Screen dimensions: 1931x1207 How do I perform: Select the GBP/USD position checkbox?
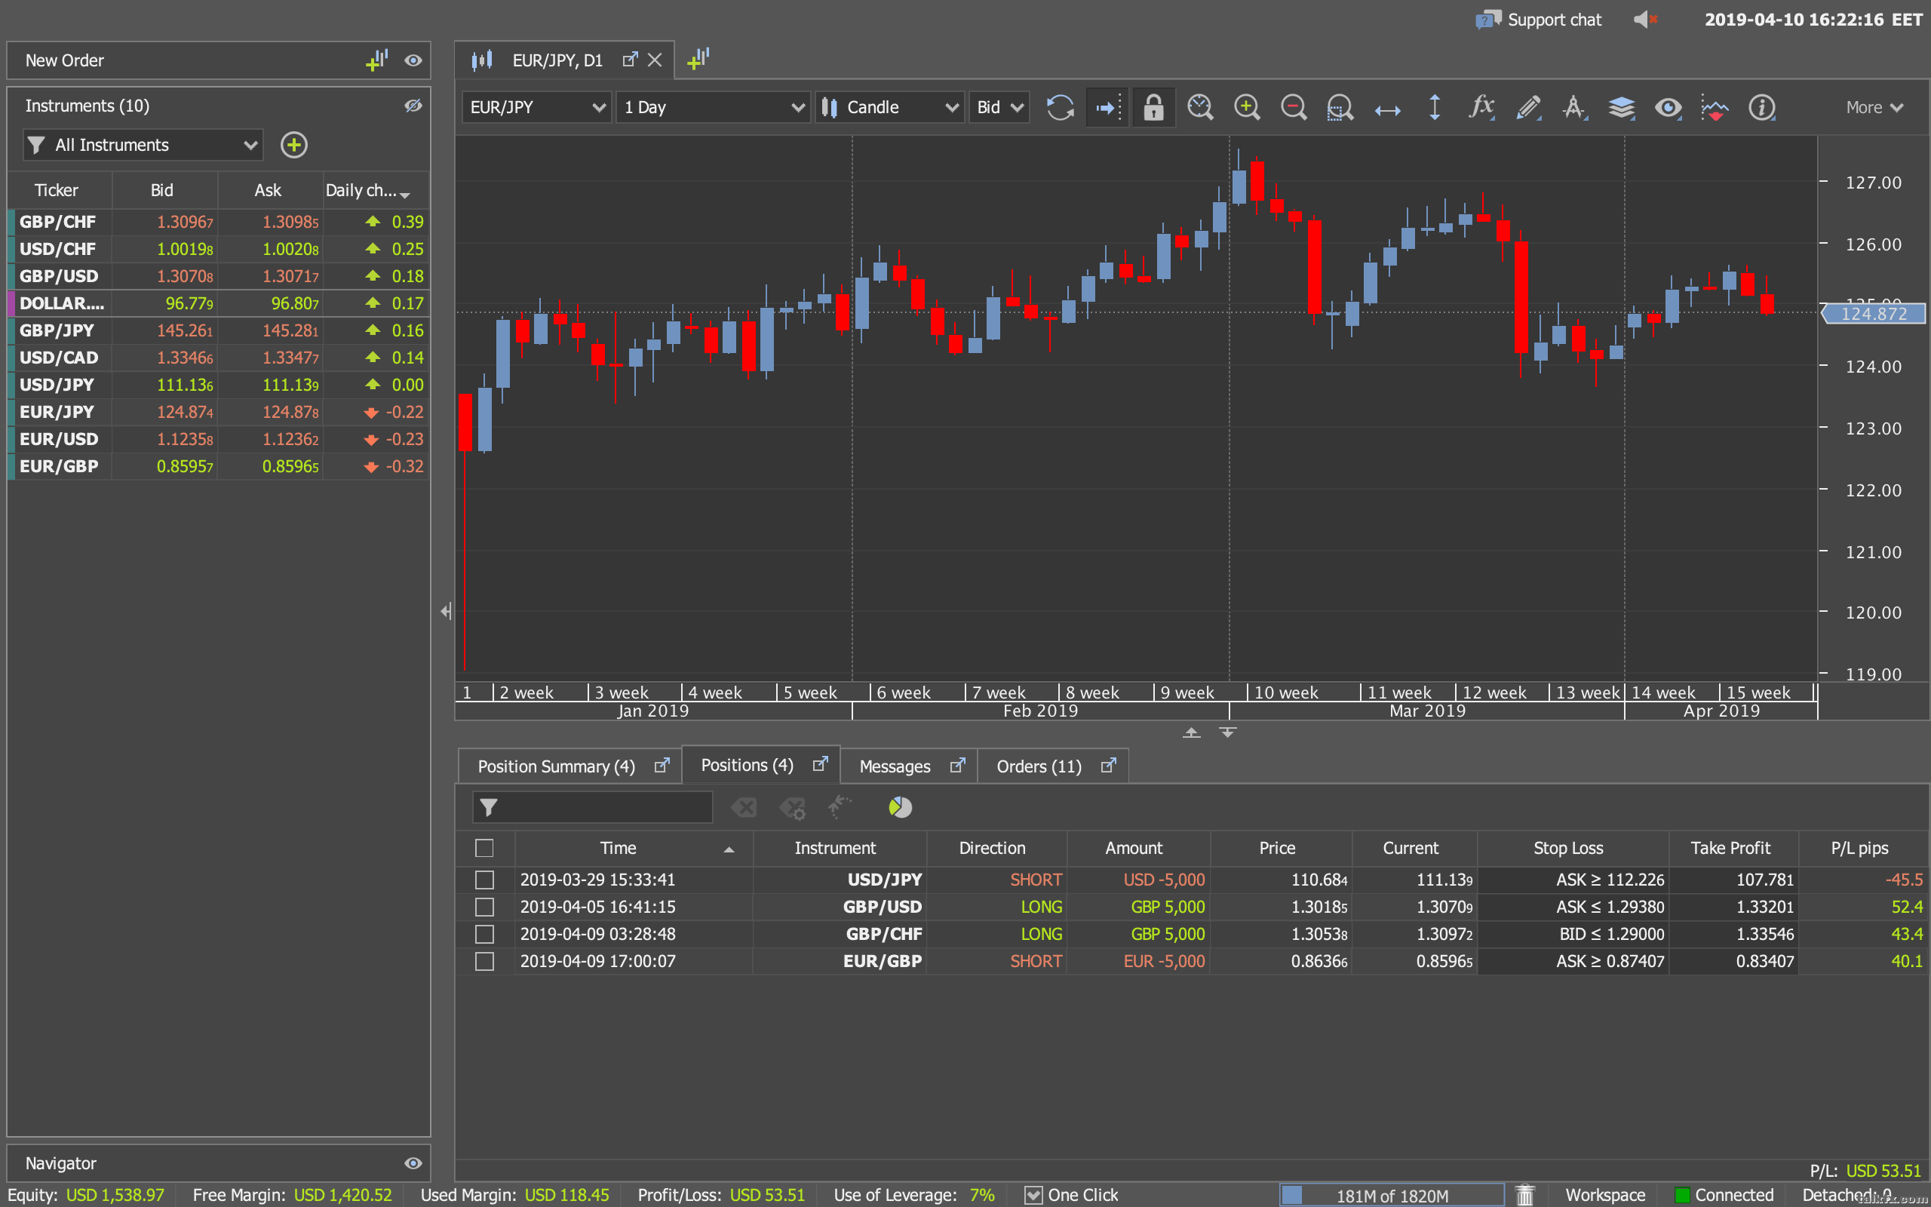(x=484, y=907)
